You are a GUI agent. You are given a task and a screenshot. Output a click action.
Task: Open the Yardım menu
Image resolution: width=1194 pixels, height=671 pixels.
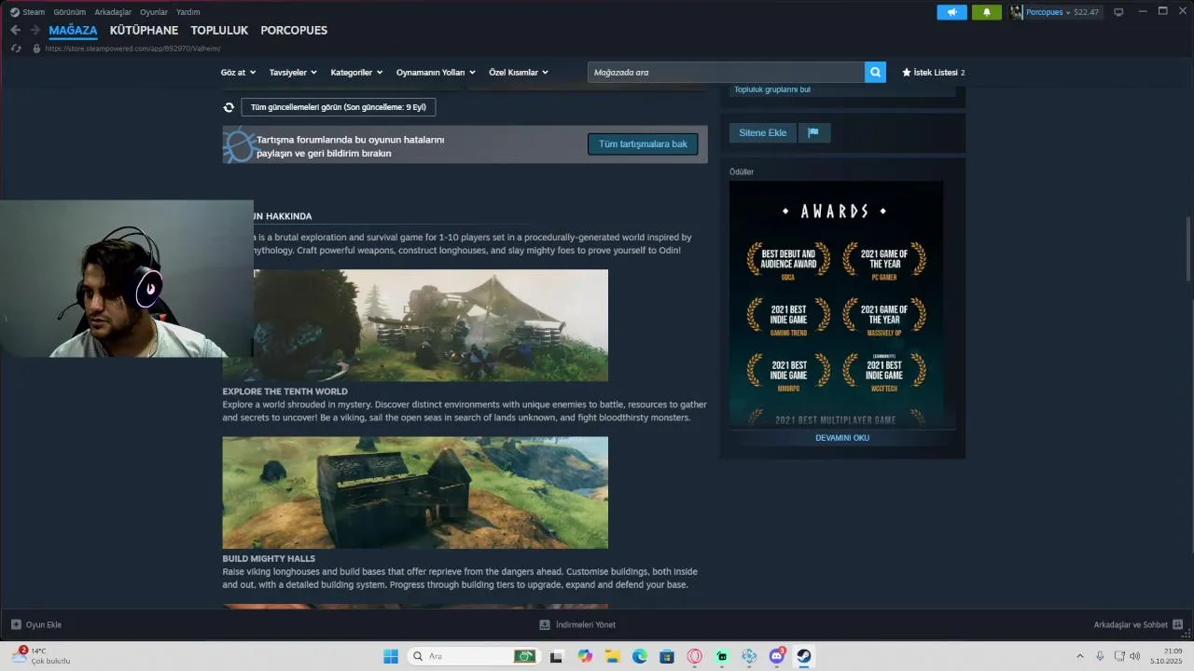pos(188,12)
